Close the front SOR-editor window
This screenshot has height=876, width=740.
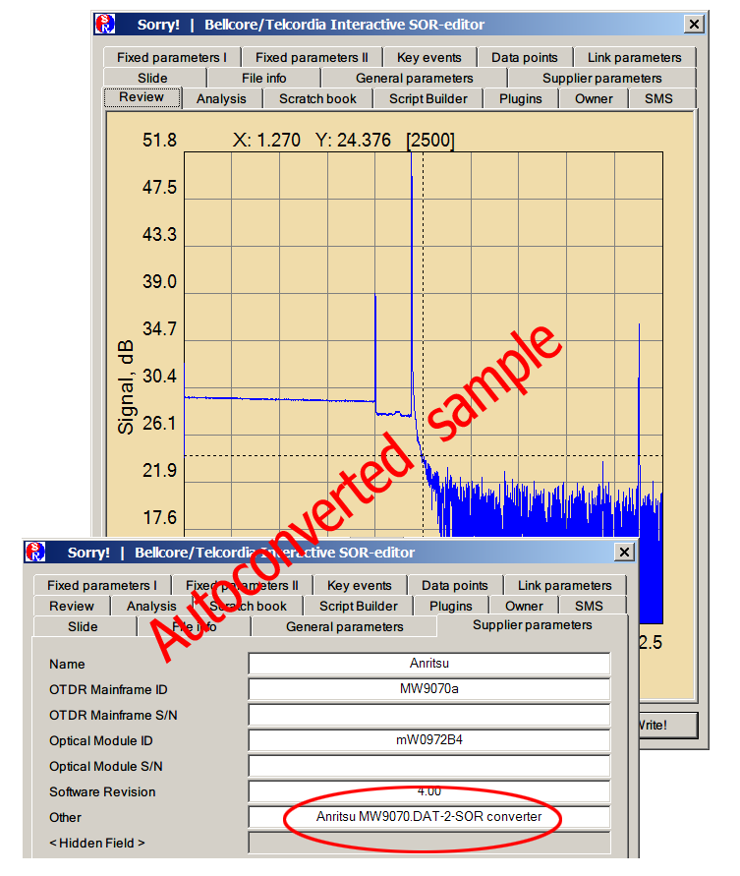click(624, 552)
